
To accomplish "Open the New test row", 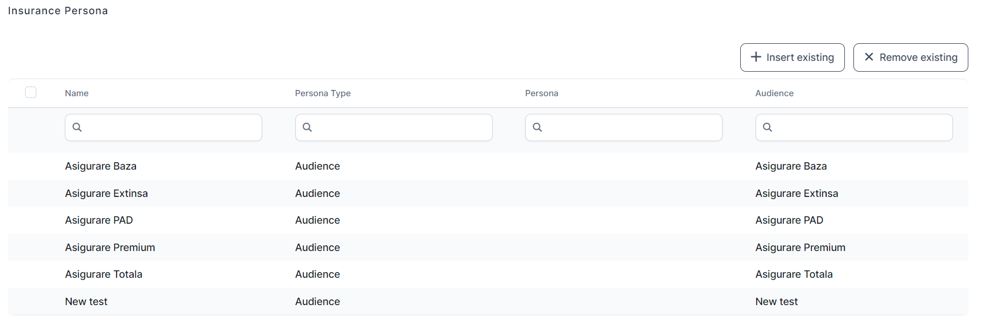I will (86, 302).
